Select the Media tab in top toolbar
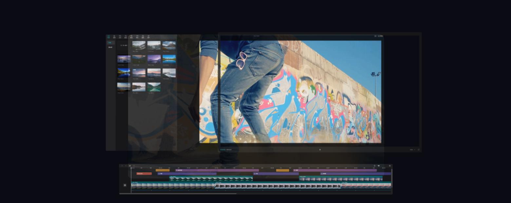 coord(108,37)
